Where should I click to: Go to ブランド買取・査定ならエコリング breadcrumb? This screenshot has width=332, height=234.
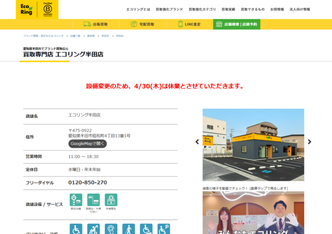point(43,36)
